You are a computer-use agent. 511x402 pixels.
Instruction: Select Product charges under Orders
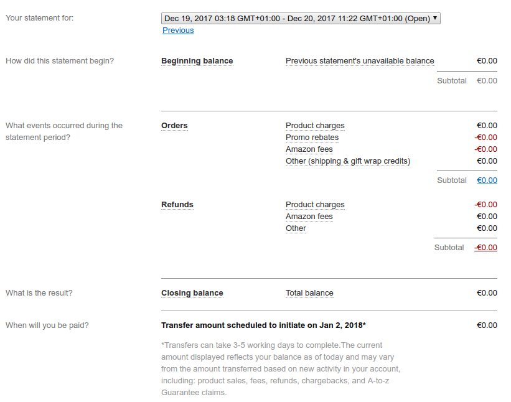(x=315, y=126)
